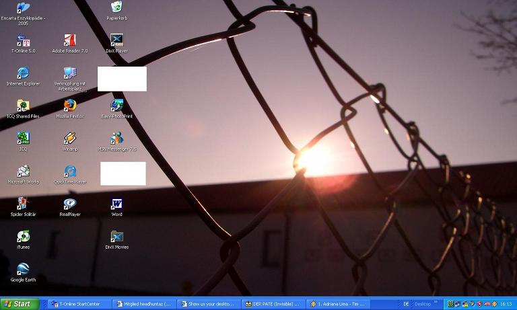Click the Start button
This screenshot has width=517, height=310.
[18, 304]
